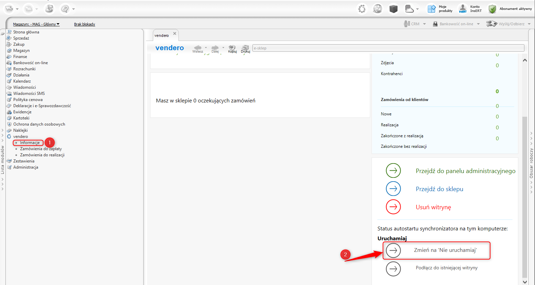Click the globe icon in top toolbar
The image size is (535, 285).
[378, 9]
